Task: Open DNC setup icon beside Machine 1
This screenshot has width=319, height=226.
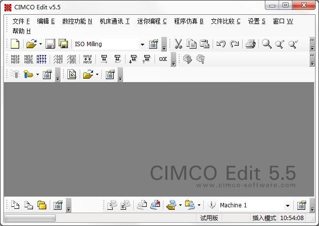Action: pyautogui.click(x=301, y=205)
